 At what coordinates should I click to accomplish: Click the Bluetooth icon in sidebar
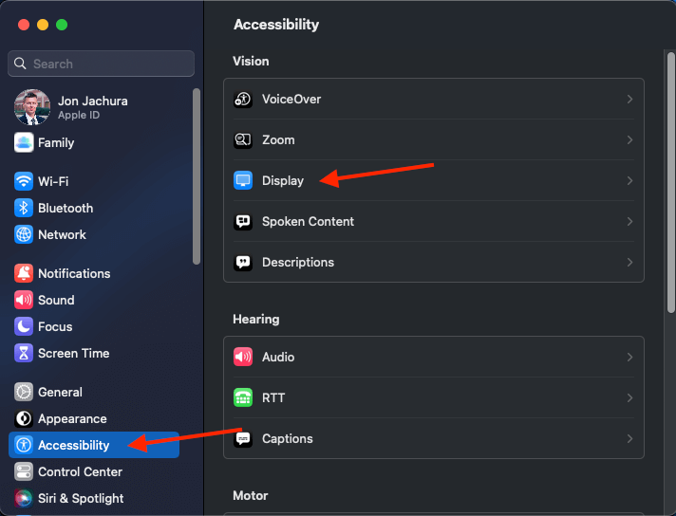[x=24, y=208]
